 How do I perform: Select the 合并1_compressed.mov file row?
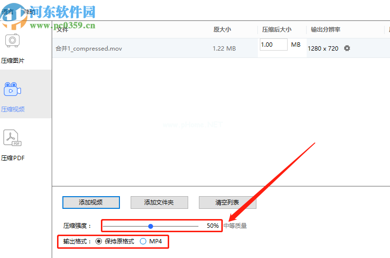click(221, 48)
